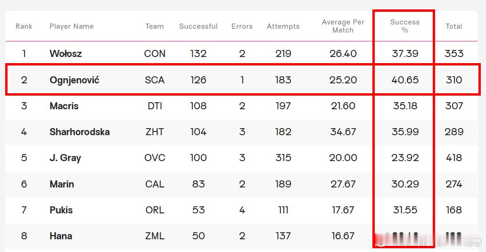Click the Player Name column header
The height and width of the screenshot is (252, 486).
click(x=72, y=26)
